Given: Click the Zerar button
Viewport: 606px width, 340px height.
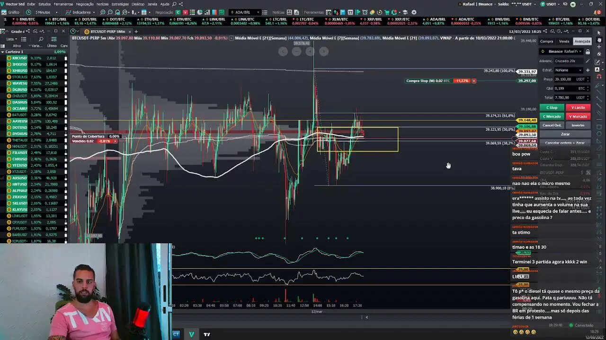Looking at the screenshot, I should (565, 134).
